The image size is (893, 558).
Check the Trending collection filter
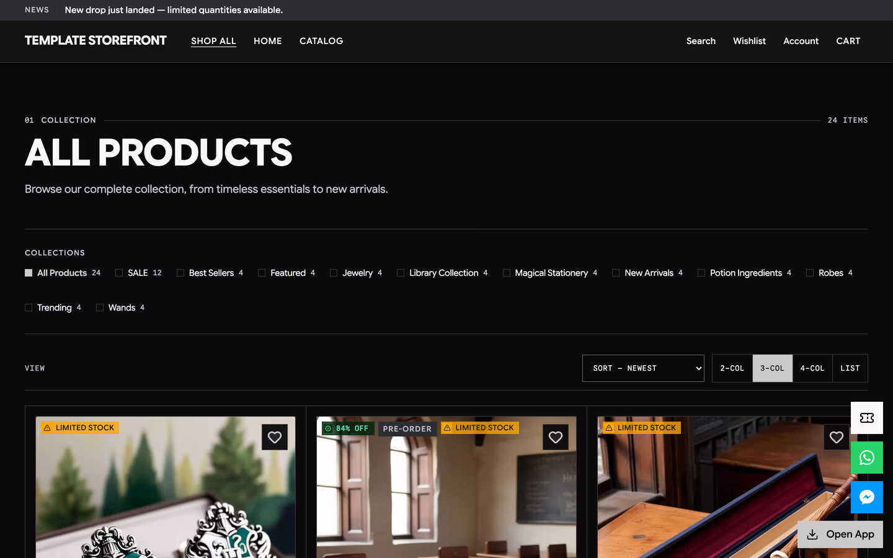click(29, 308)
